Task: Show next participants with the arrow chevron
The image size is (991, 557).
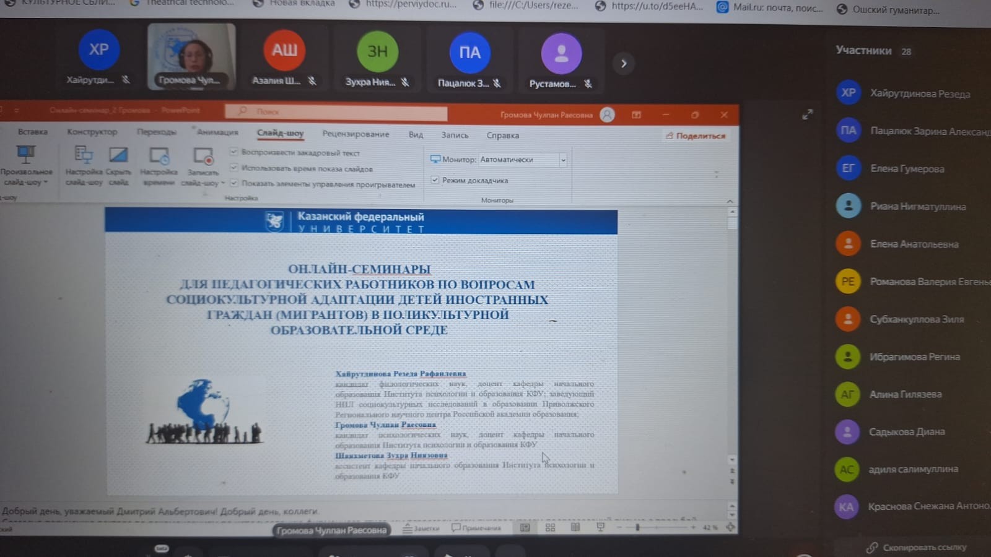Action: pos(624,63)
